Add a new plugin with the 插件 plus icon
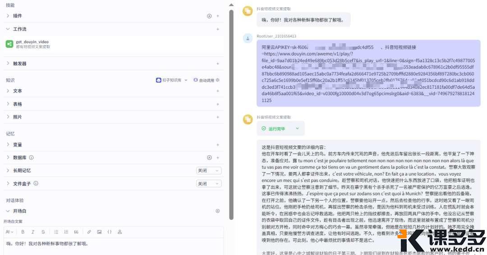 click(218, 16)
